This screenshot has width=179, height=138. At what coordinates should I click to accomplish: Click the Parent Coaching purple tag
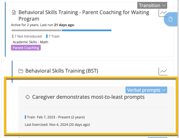[x=26, y=48]
